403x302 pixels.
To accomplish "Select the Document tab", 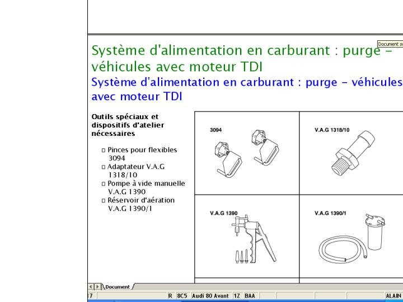I will click(x=118, y=287).
